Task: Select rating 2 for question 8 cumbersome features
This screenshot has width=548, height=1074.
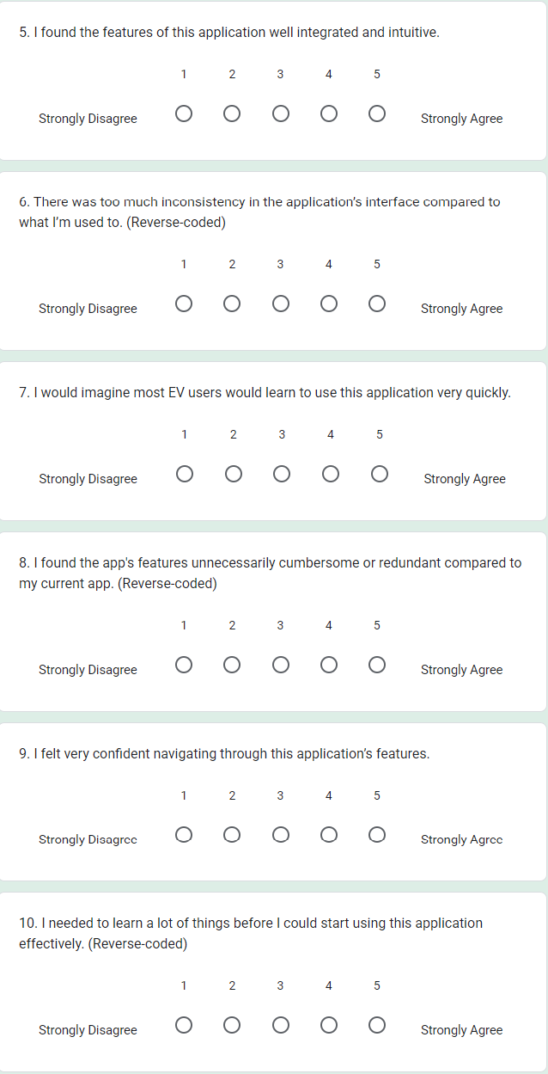Action: pos(232,665)
